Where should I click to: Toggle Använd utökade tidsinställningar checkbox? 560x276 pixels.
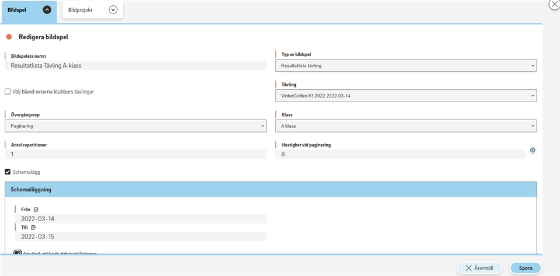(x=17, y=253)
